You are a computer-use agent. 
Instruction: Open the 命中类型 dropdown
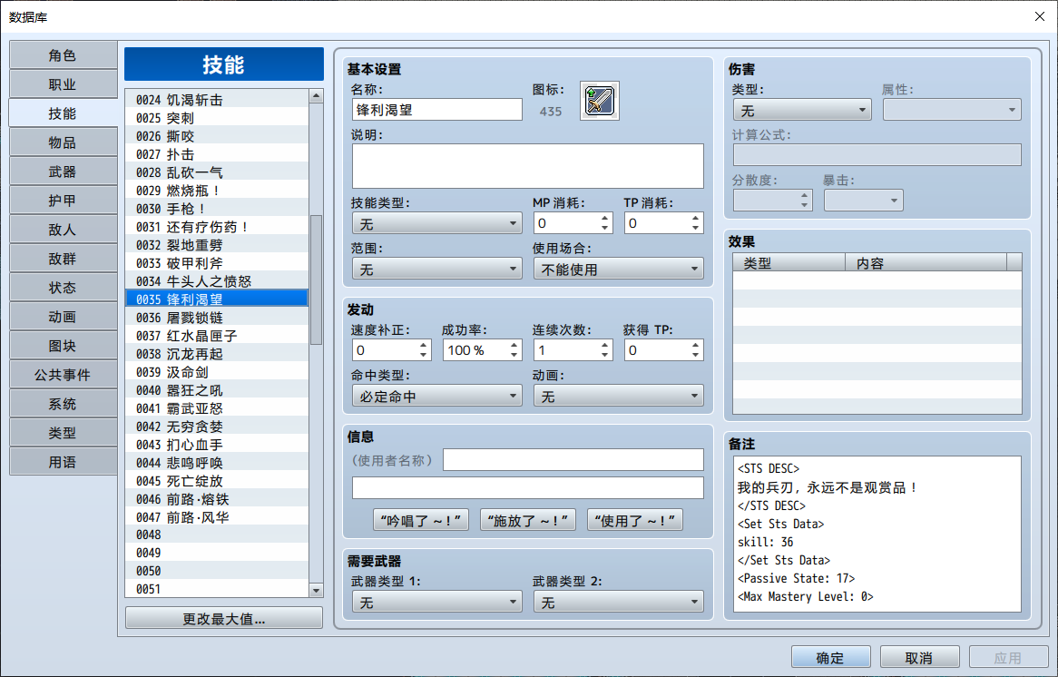pyautogui.click(x=437, y=397)
